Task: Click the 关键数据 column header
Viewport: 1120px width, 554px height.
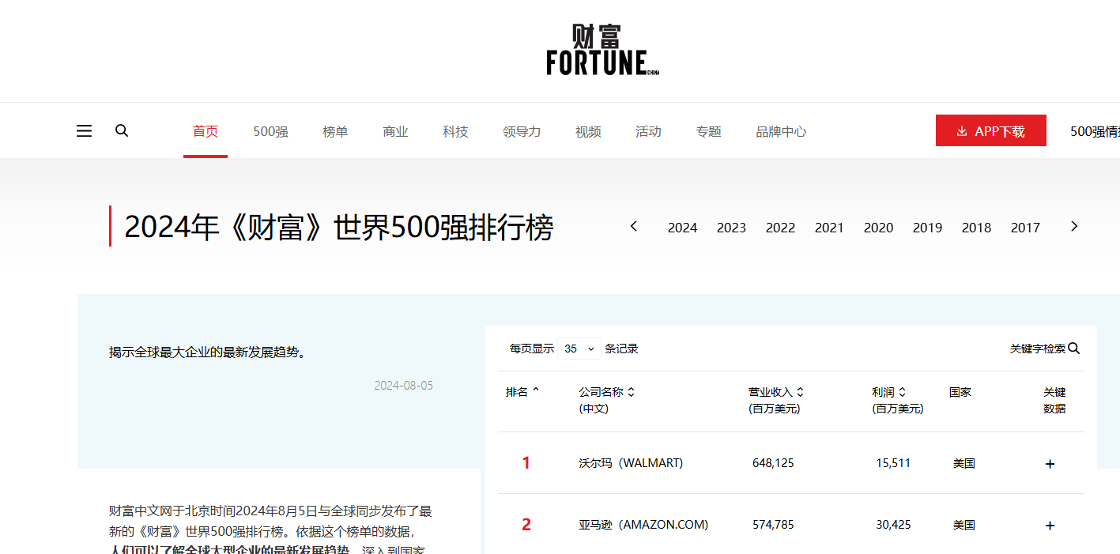Action: click(x=1054, y=400)
